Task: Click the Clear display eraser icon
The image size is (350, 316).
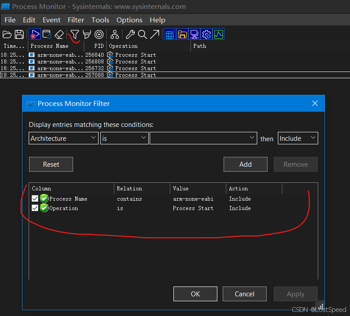Action: [x=59, y=34]
